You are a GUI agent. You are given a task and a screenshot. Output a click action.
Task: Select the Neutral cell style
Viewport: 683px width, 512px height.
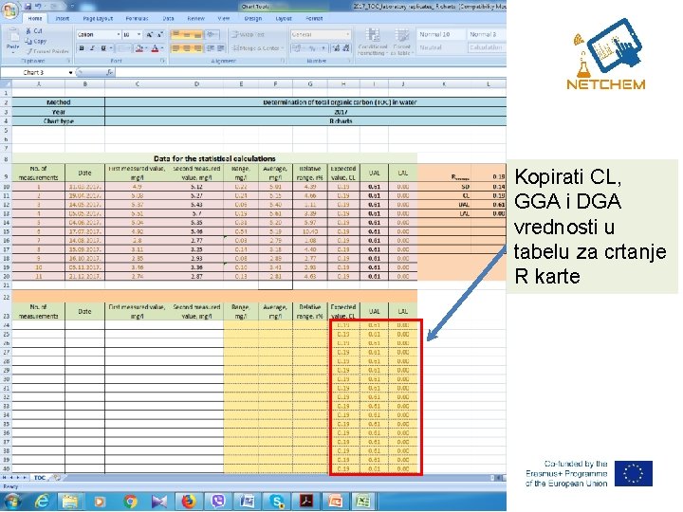[x=440, y=47]
